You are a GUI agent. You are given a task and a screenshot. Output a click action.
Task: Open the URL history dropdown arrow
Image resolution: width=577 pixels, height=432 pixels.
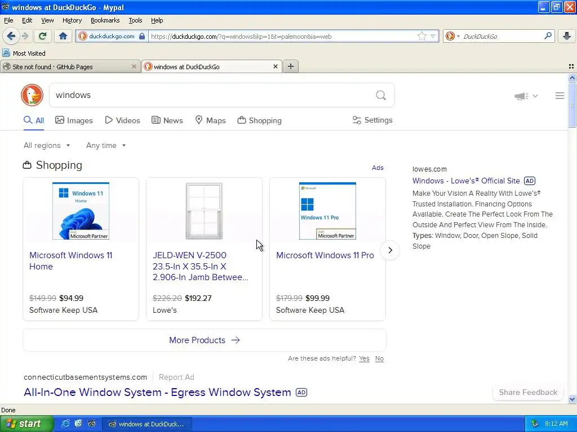click(433, 37)
